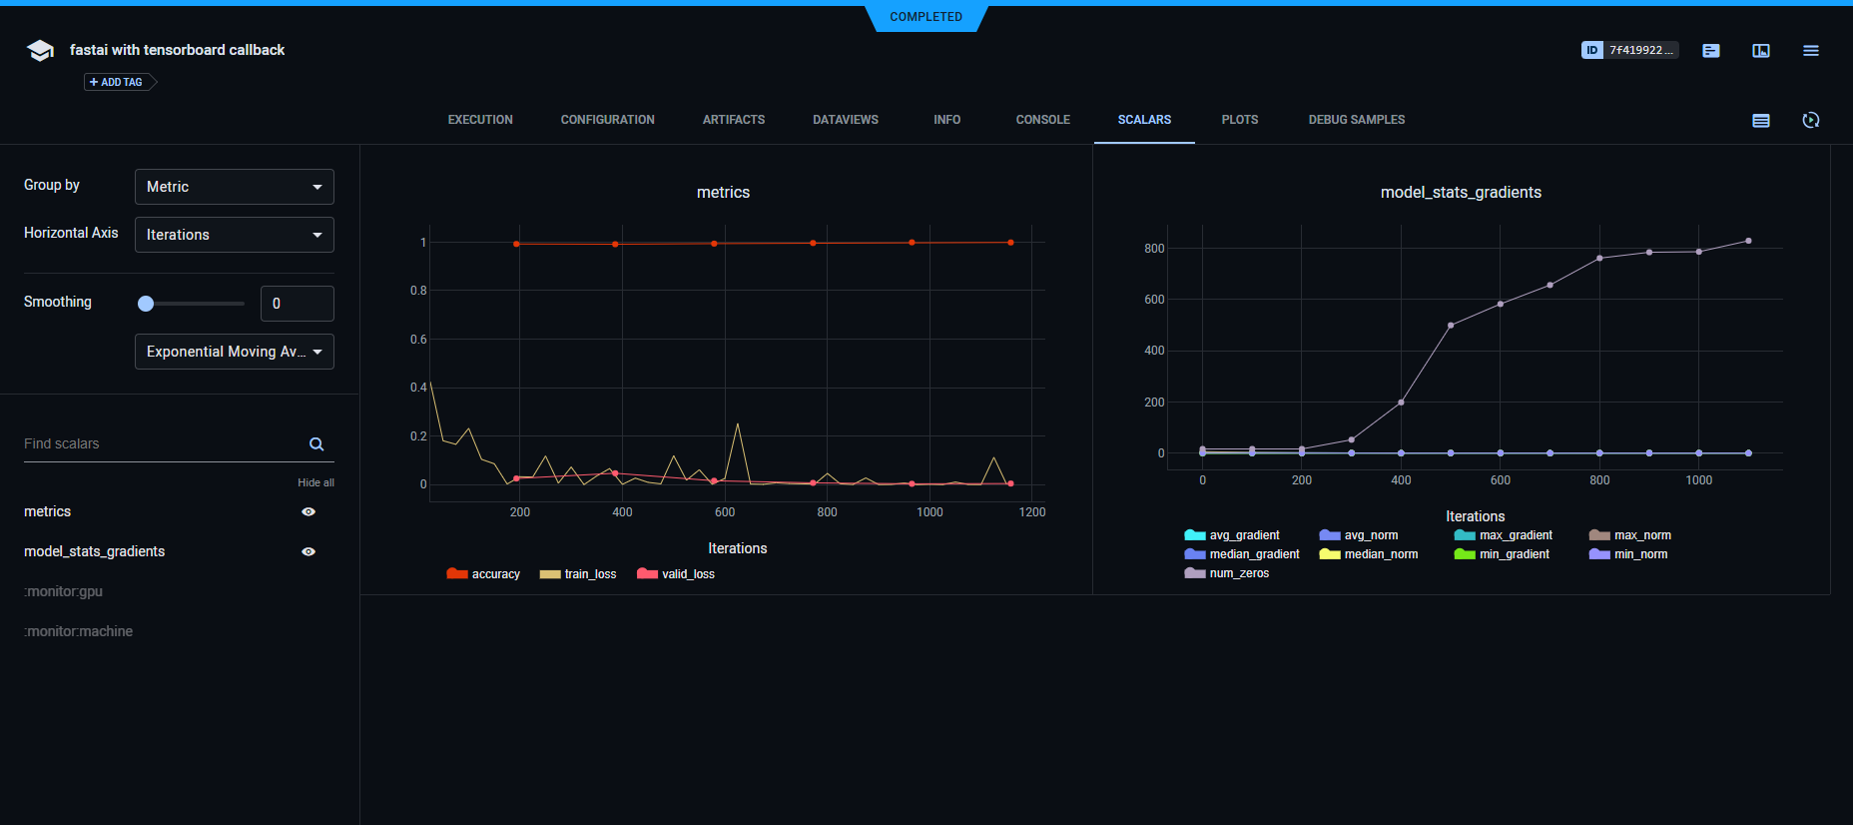Click the Find scalars search field
Screen dimensions: 1853x825
click(x=160, y=444)
